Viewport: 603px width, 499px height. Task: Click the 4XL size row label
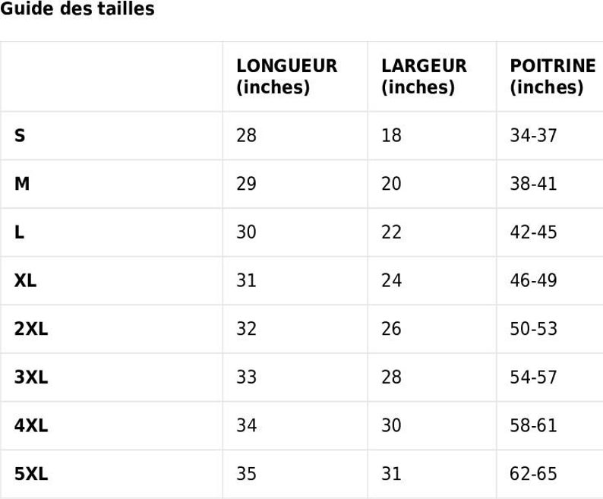click(31, 425)
